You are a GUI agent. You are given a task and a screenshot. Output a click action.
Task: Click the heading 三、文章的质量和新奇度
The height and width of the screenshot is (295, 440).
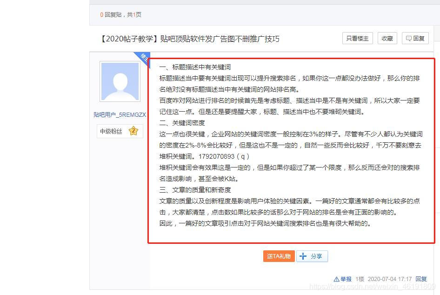tap(195, 190)
